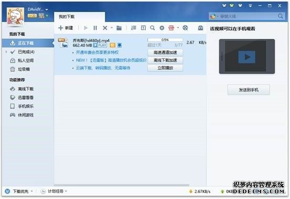Click the horizontal scrollbar below the task list

coord(122,185)
